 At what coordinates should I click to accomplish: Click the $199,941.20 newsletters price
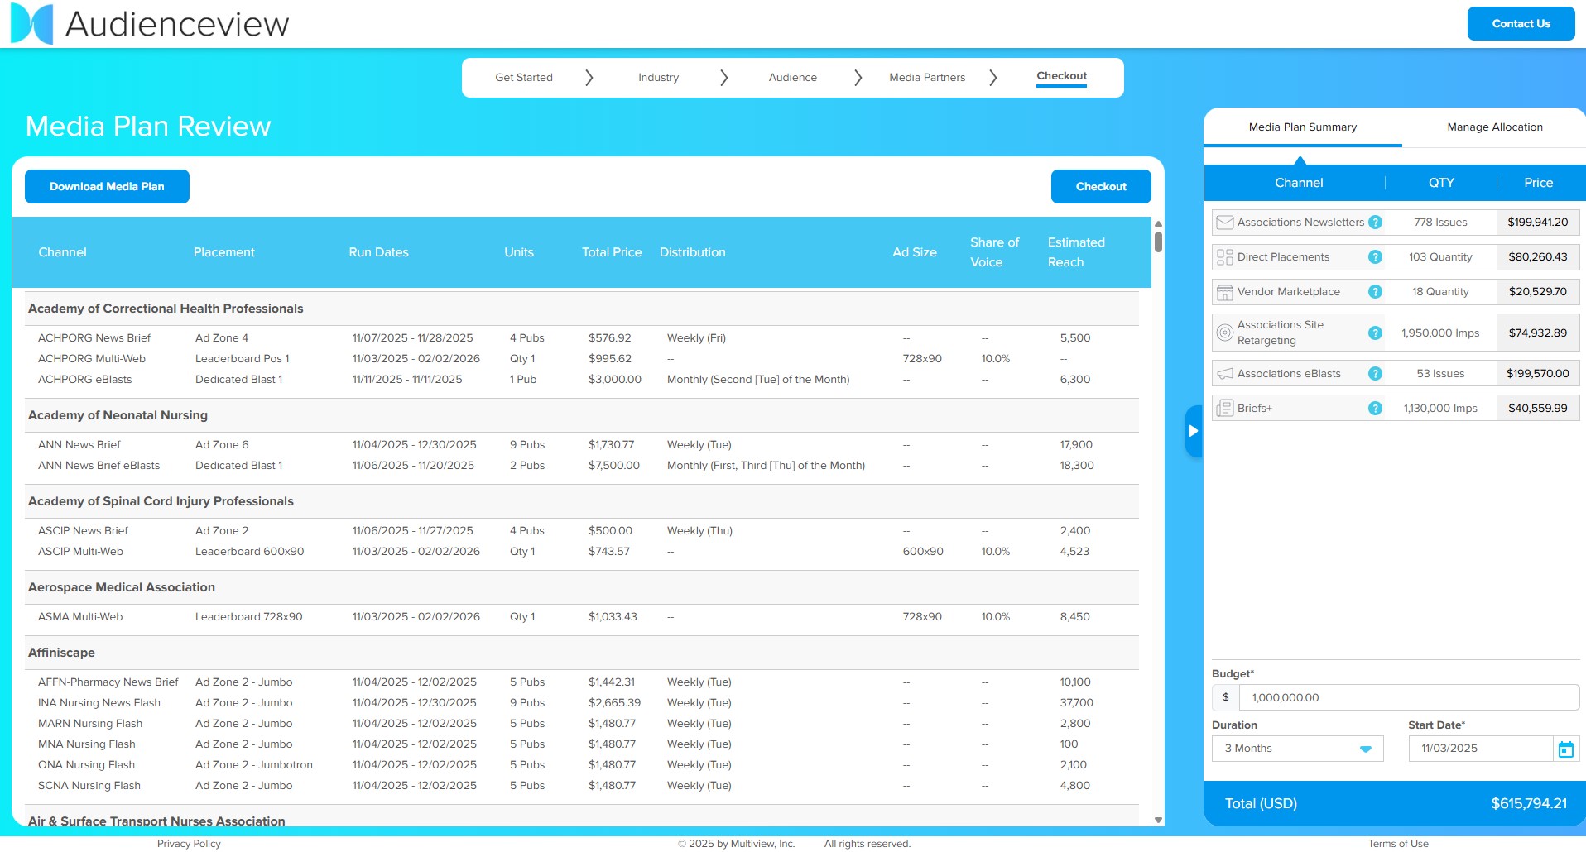coord(1537,222)
